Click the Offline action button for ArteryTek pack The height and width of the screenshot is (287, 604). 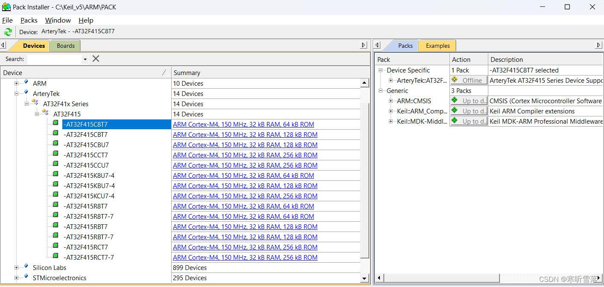click(x=469, y=80)
